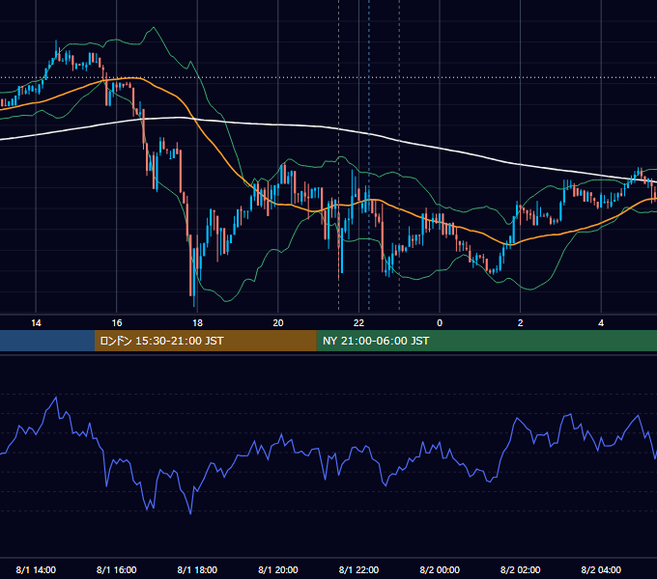
Task: Click the 18 hour axis label
Action: tap(197, 323)
